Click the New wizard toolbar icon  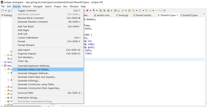point(3,11)
